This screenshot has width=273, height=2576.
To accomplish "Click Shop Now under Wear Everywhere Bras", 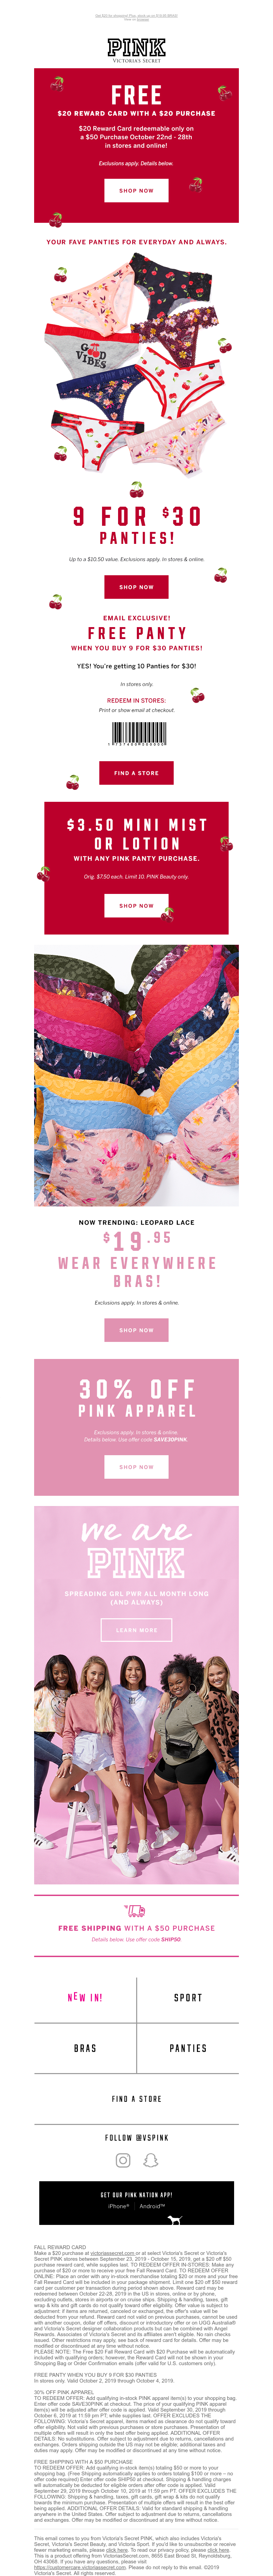I will point(136,1330).
